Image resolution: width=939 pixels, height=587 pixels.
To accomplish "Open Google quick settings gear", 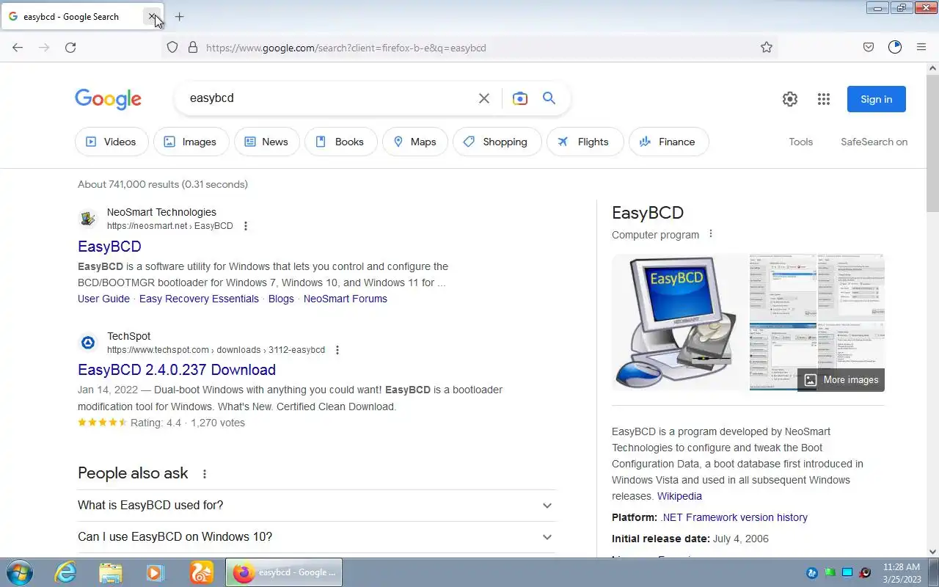I will click(790, 99).
